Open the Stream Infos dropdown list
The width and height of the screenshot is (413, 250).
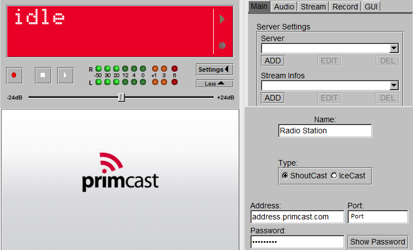click(x=394, y=86)
